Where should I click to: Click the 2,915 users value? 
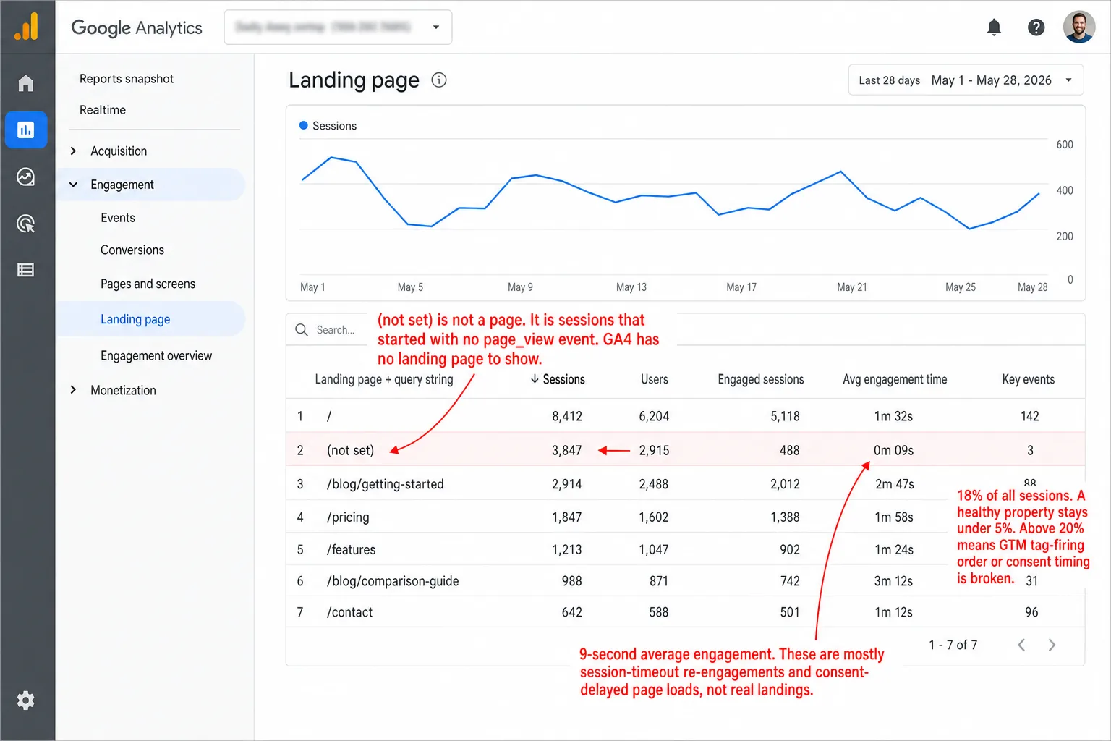[x=654, y=450]
